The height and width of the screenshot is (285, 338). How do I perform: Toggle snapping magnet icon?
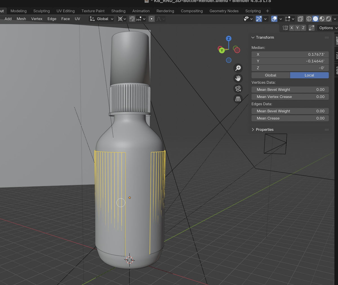click(132, 19)
